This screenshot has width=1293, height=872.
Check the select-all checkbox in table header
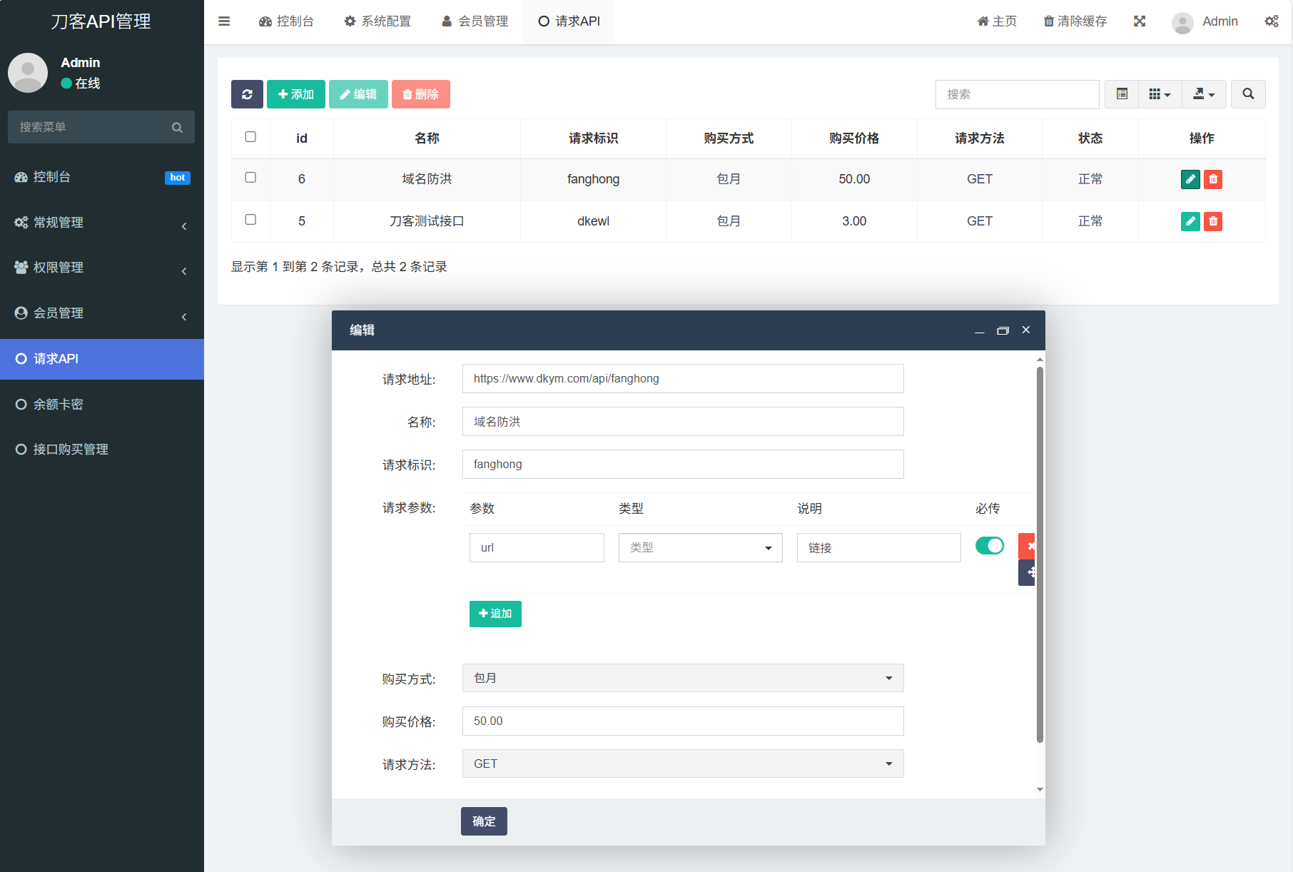click(250, 138)
